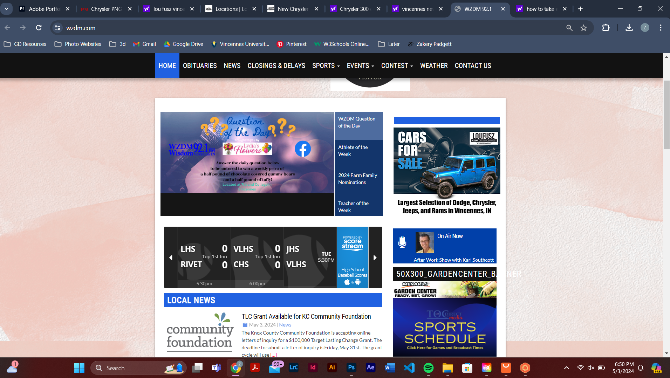Open the OBITUARIES nav item
This screenshot has width=670, height=378.
(x=200, y=66)
